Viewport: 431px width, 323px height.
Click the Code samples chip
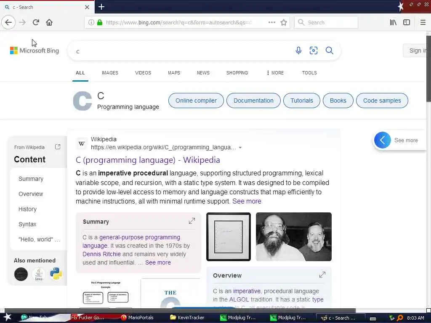tap(382, 101)
